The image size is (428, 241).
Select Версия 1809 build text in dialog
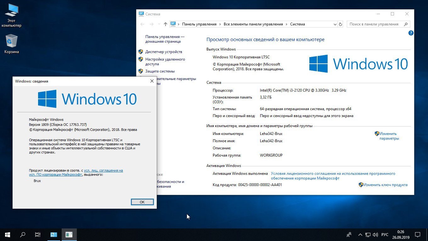coord(58,125)
